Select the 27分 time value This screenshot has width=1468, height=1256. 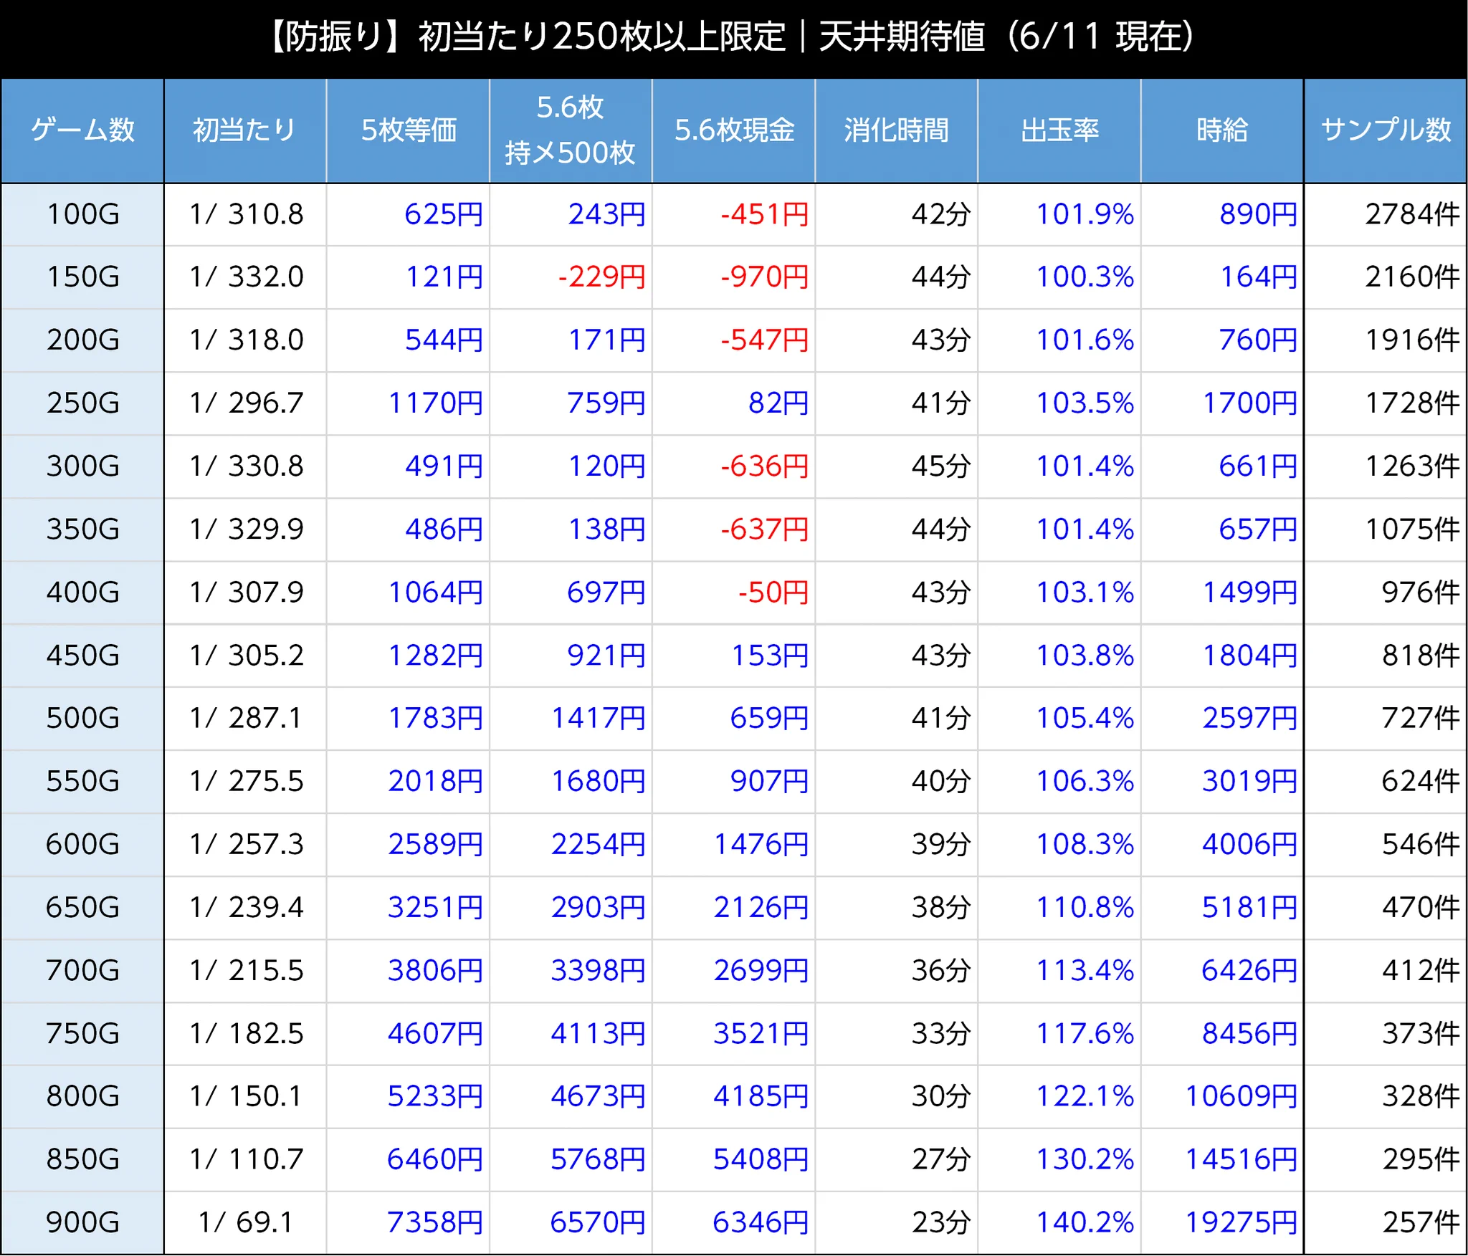click(x=942, y=1159)
